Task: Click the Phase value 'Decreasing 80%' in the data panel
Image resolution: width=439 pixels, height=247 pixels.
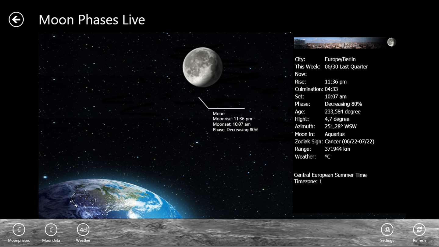Action: point(343,104)
